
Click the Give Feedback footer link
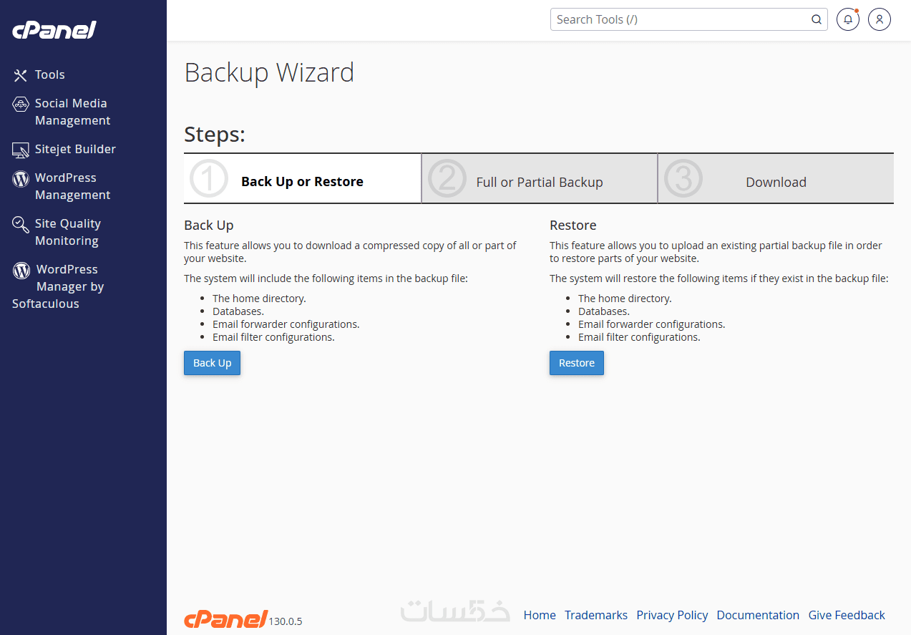847,615
